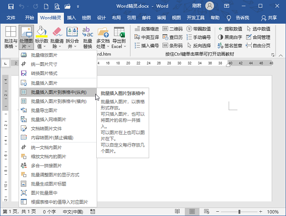Click the 批量替换 icon in ribbon
The image size is (286, 216).
click(88, 32)
